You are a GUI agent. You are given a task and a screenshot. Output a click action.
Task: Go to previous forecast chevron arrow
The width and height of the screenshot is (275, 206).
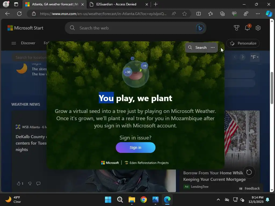[x=235, y=57]
